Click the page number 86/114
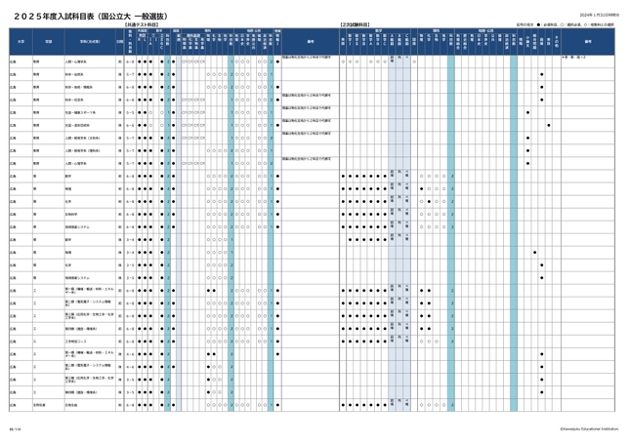The height and width of the screenshot is (444, 629). coord(16,427)
